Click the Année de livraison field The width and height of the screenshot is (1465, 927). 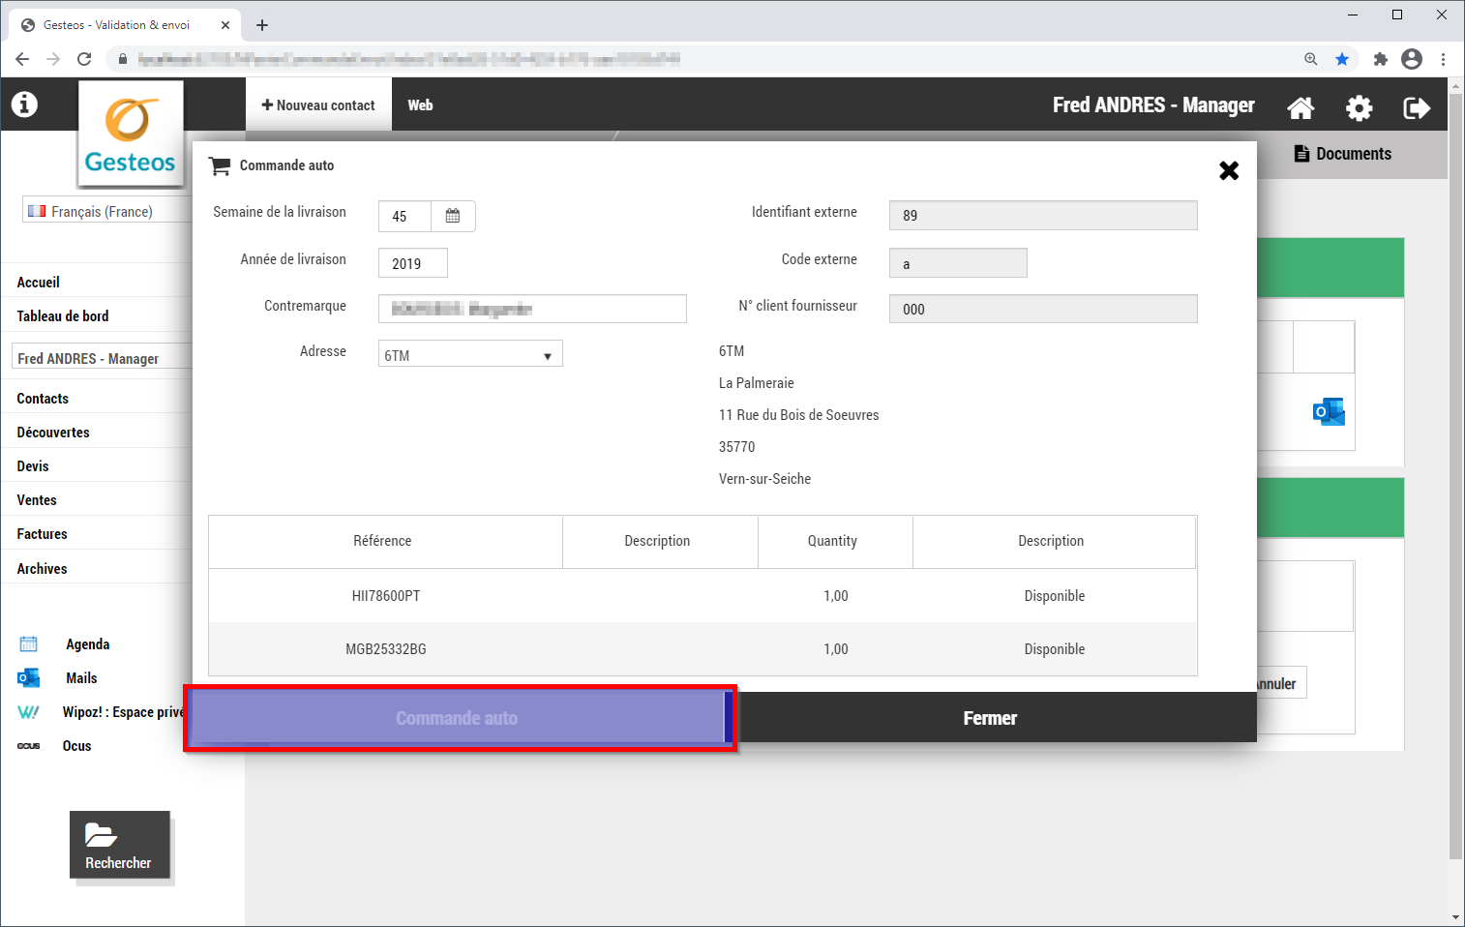click(x=412, y=263)
